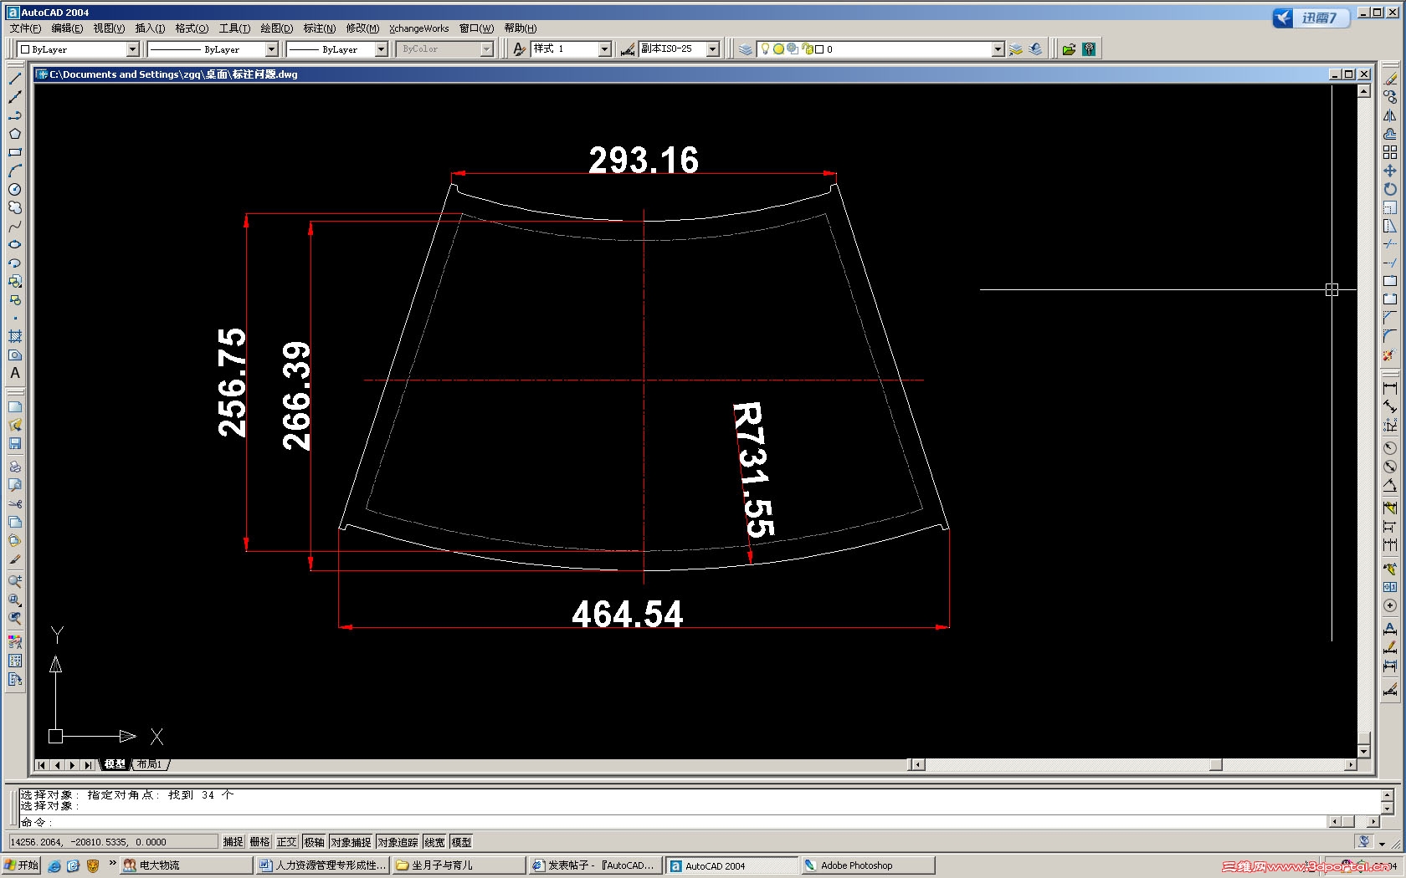
Task: Expand hidden quick launch icons chevron
Action: [112, 863]
